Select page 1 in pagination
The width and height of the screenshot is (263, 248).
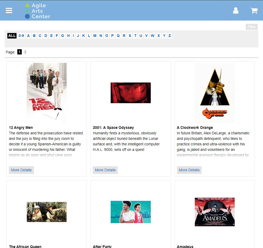pyautogui.click(x=19, y=52)
